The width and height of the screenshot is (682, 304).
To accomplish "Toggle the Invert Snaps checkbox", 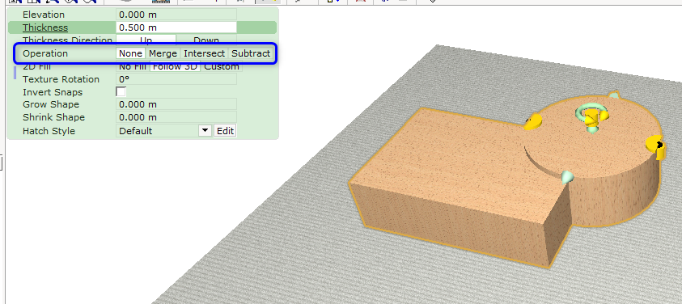I will tap(121, 91).
